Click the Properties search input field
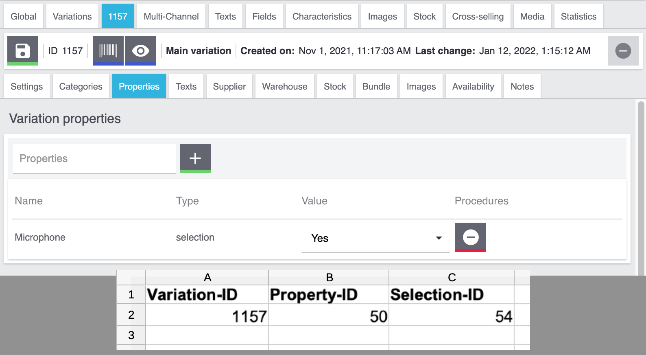Viewport: 646px width, 355px height. tap(94, 158)
